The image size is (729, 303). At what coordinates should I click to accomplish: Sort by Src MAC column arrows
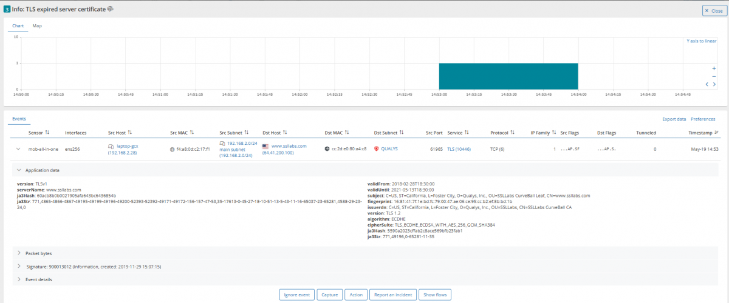click(193, 132)
